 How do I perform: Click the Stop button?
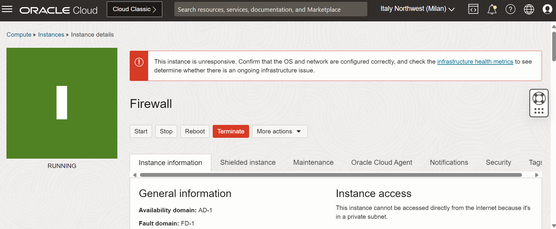(166, 131)
